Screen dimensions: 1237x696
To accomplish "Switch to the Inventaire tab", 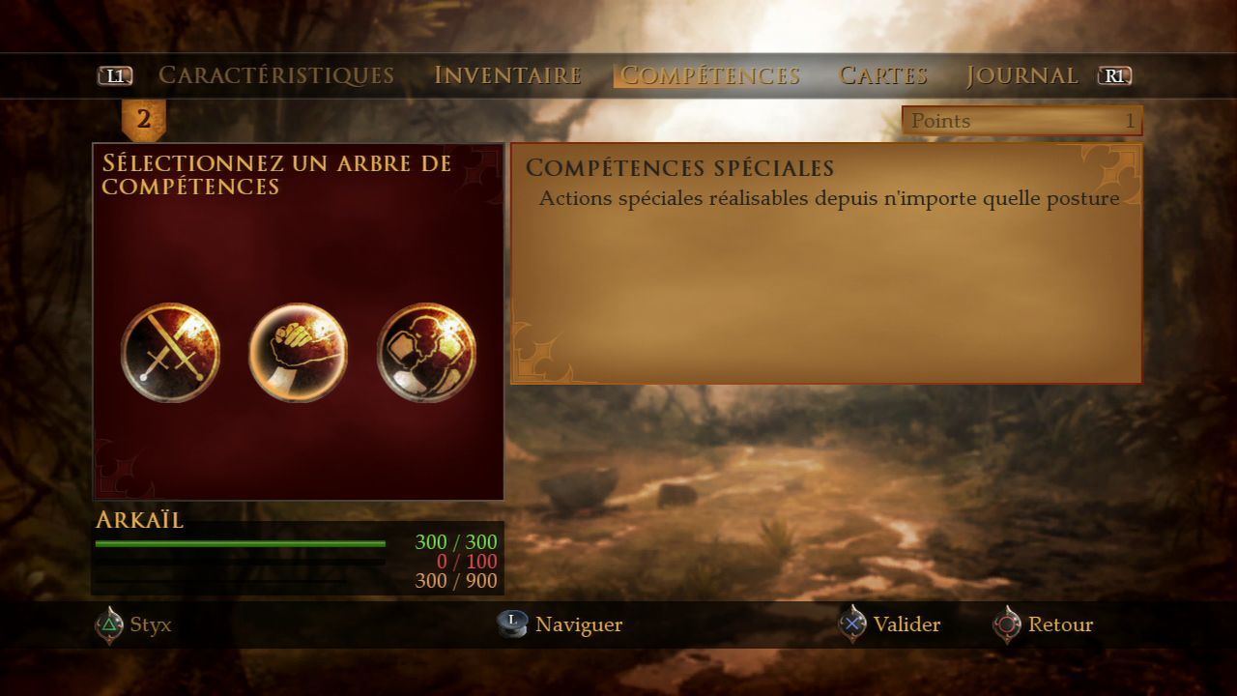I will [x=507, y=75].
